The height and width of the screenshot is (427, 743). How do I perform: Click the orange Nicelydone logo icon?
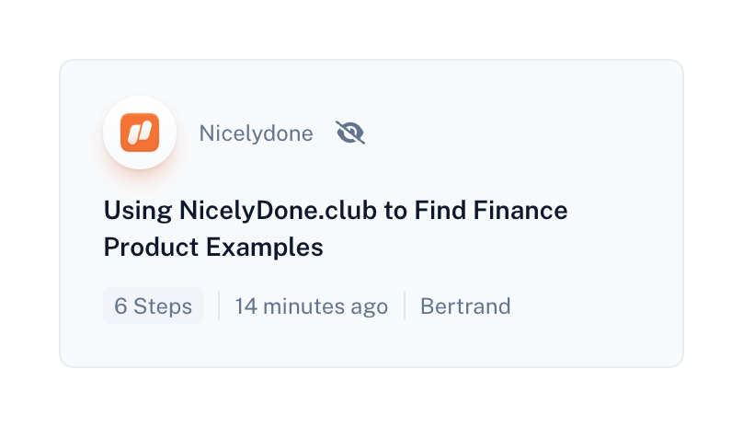tap(140, 133)
